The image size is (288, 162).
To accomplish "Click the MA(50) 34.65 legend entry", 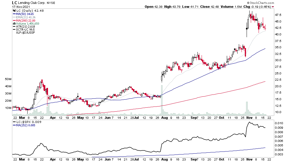I will 25,14.
